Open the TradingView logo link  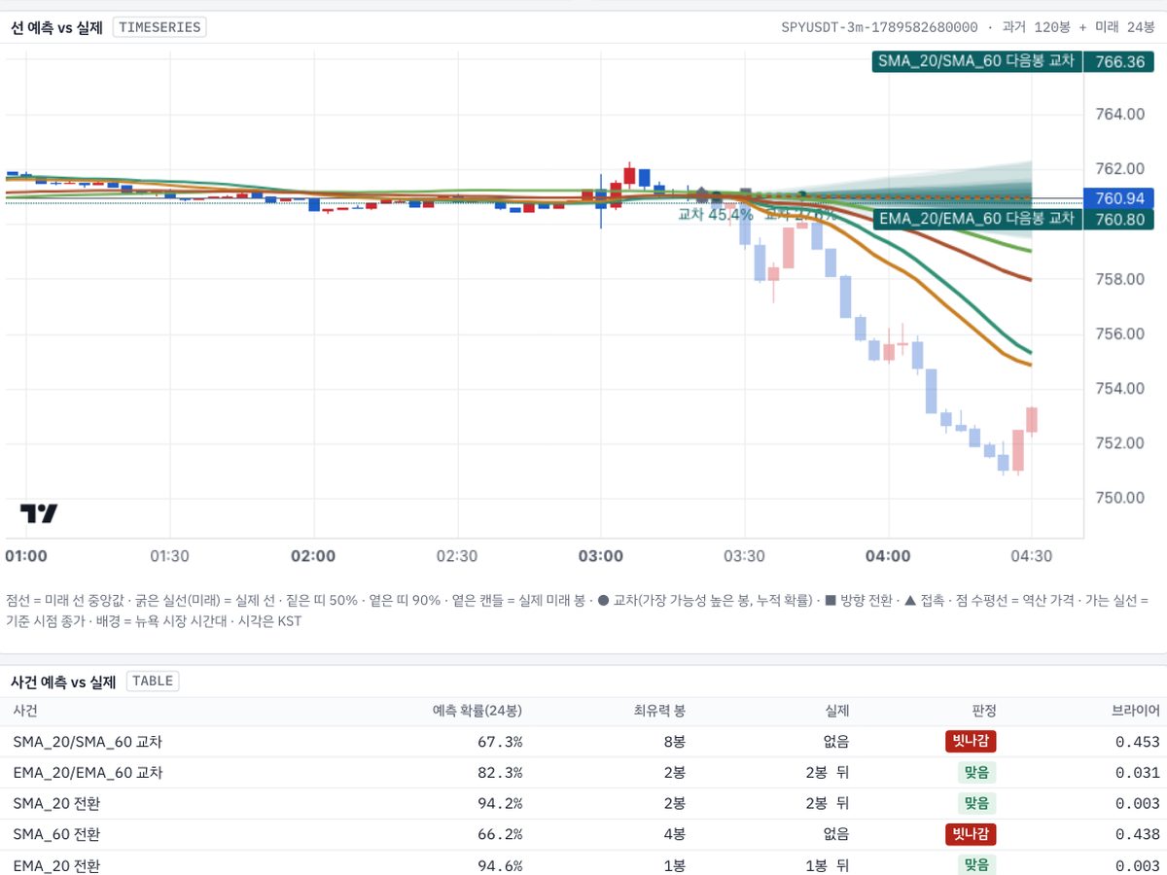click(39, 513)
